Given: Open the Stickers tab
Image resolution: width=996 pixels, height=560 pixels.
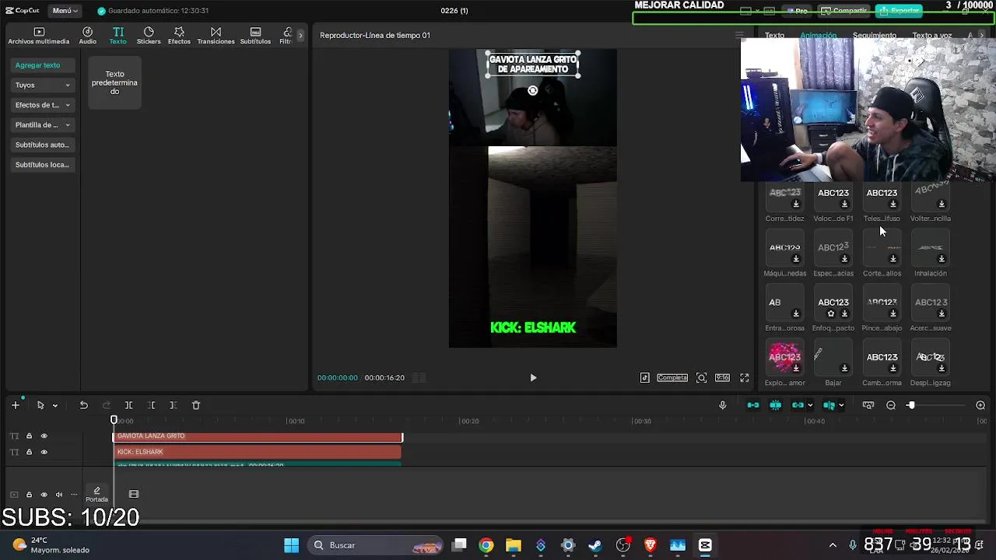Looking at the screenshot, I should [x=149, y=36].
